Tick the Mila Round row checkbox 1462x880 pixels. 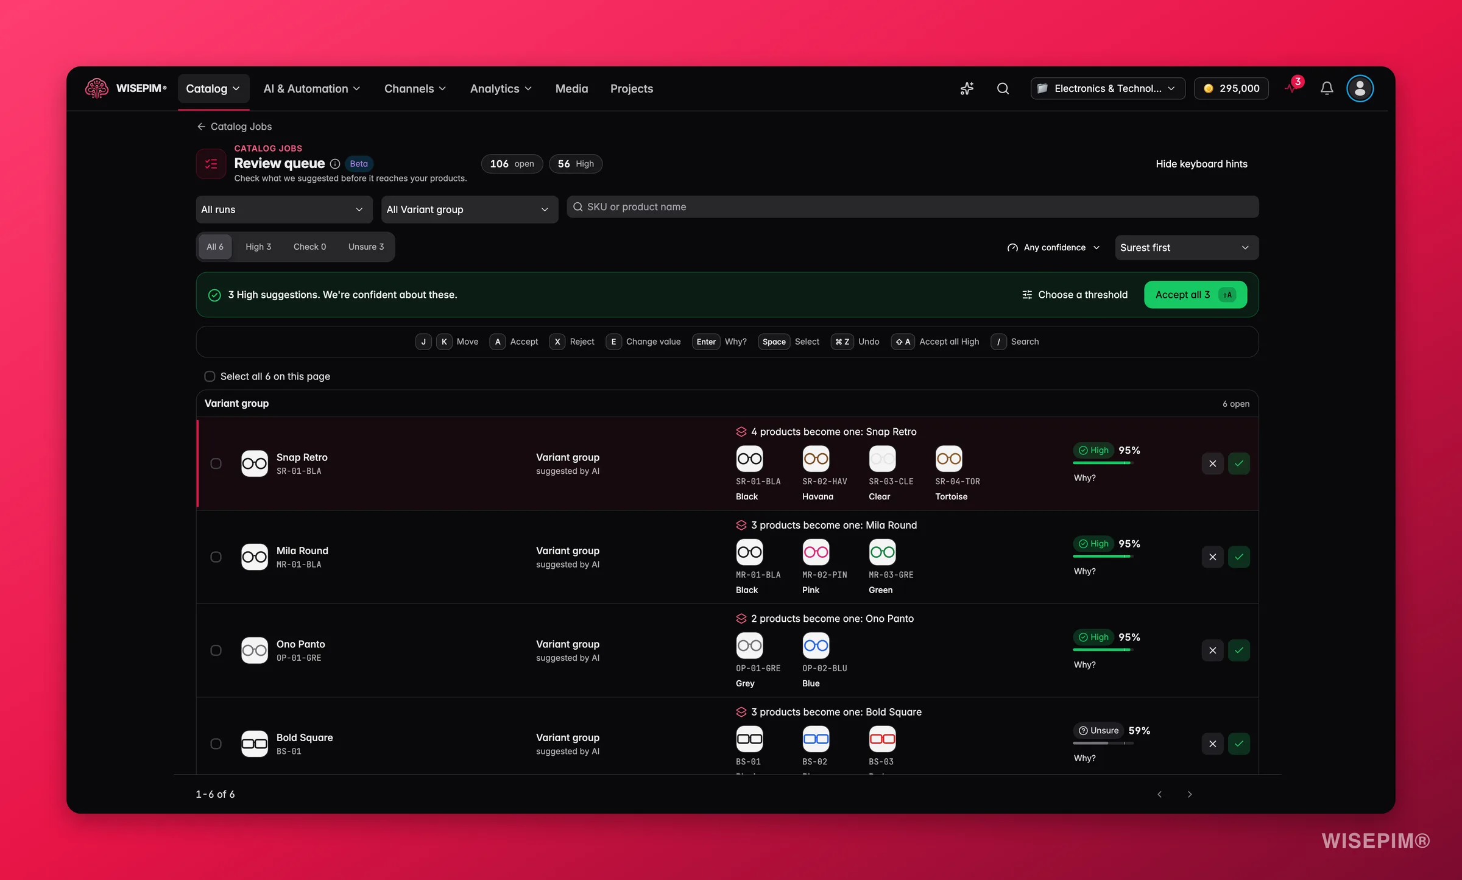coord(216,557)
